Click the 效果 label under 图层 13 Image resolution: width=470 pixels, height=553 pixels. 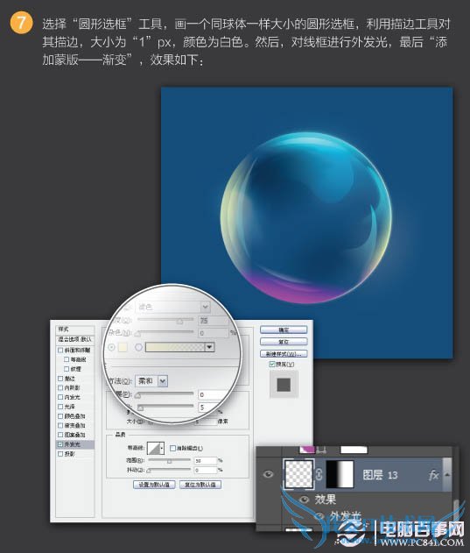pyautogui.click(x=326, y=500)
